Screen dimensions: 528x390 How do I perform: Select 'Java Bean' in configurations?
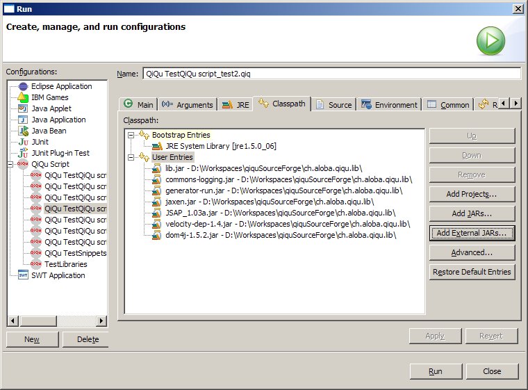click(x=49, y=131)
